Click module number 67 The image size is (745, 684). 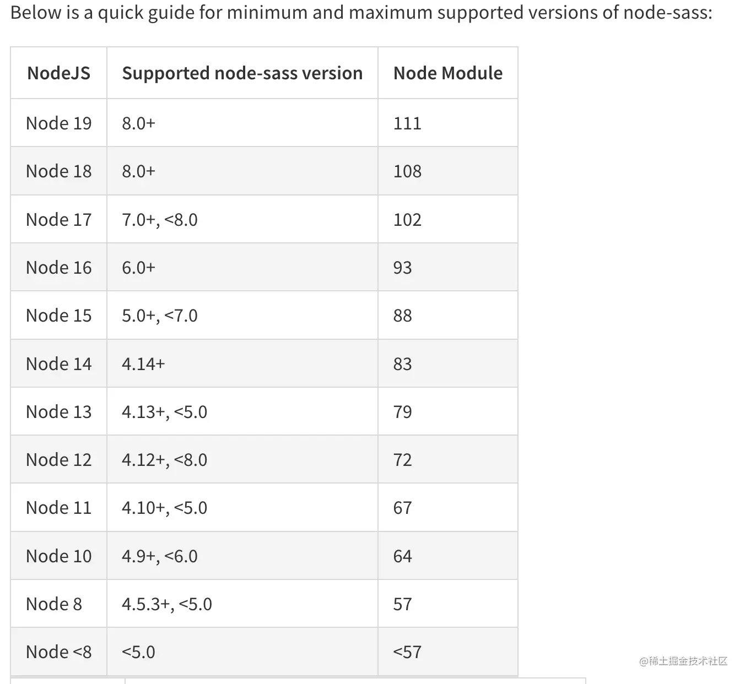pos(402,508)
